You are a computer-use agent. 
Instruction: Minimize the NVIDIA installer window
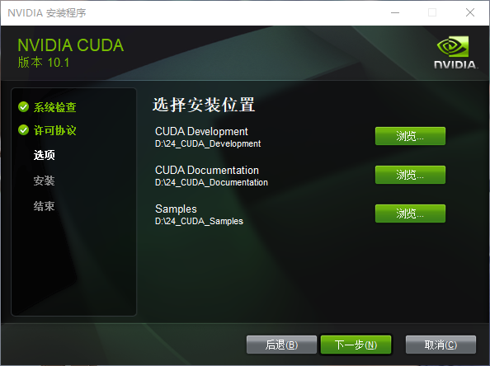[x=395, y=13]
